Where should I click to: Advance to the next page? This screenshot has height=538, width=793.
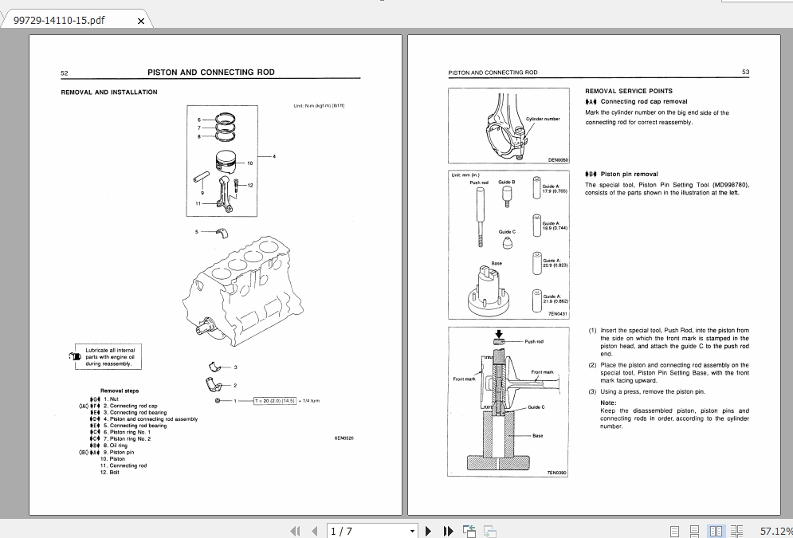point(428,530)
